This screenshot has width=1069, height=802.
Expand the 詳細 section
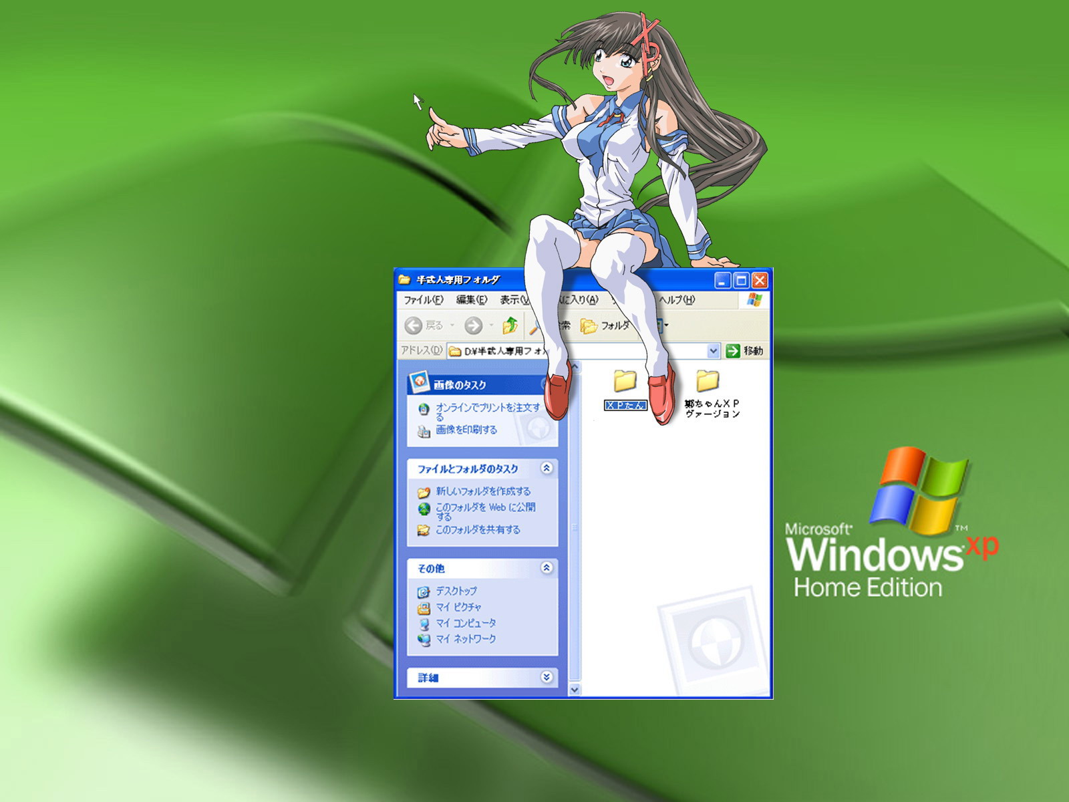[x=547, y=677]
